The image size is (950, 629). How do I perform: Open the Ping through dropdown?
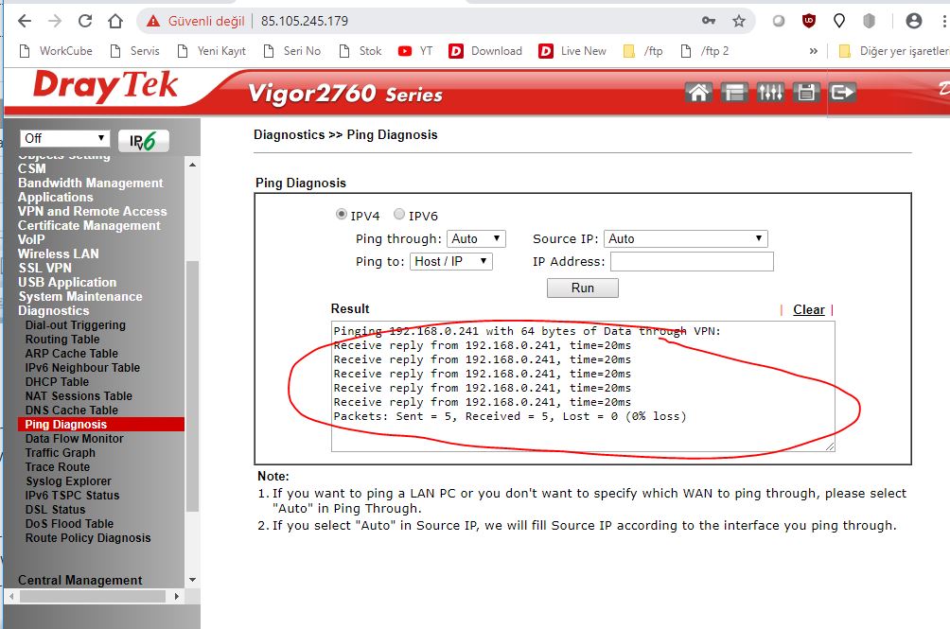click(476, 239)
